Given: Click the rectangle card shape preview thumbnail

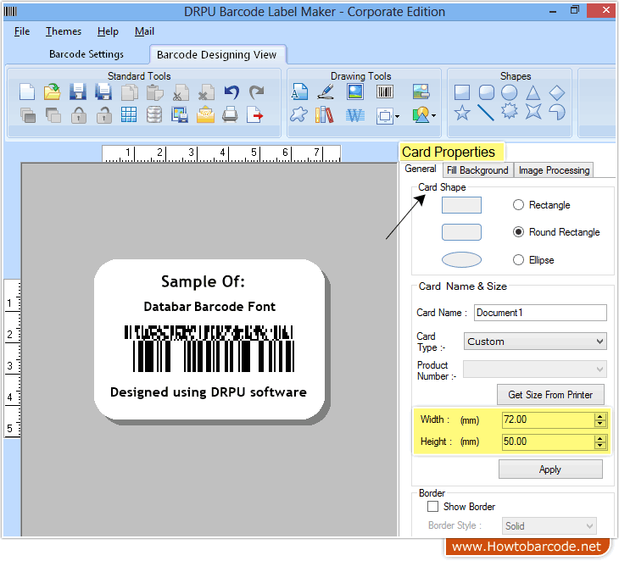Looking at the screenshot, I should 461,205.
